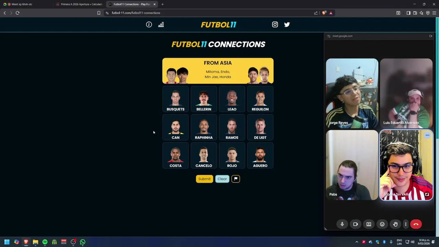
Task: Open ENG LAA language switcher in tray
Action: (x=399, y=242)
